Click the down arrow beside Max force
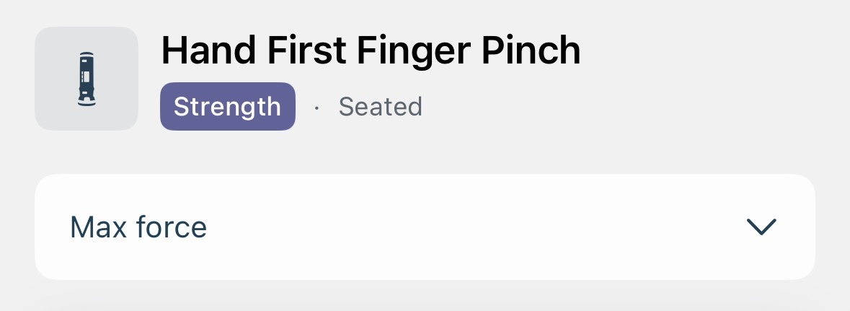Viewport: 850px width, 311px height. coord(761,227)
